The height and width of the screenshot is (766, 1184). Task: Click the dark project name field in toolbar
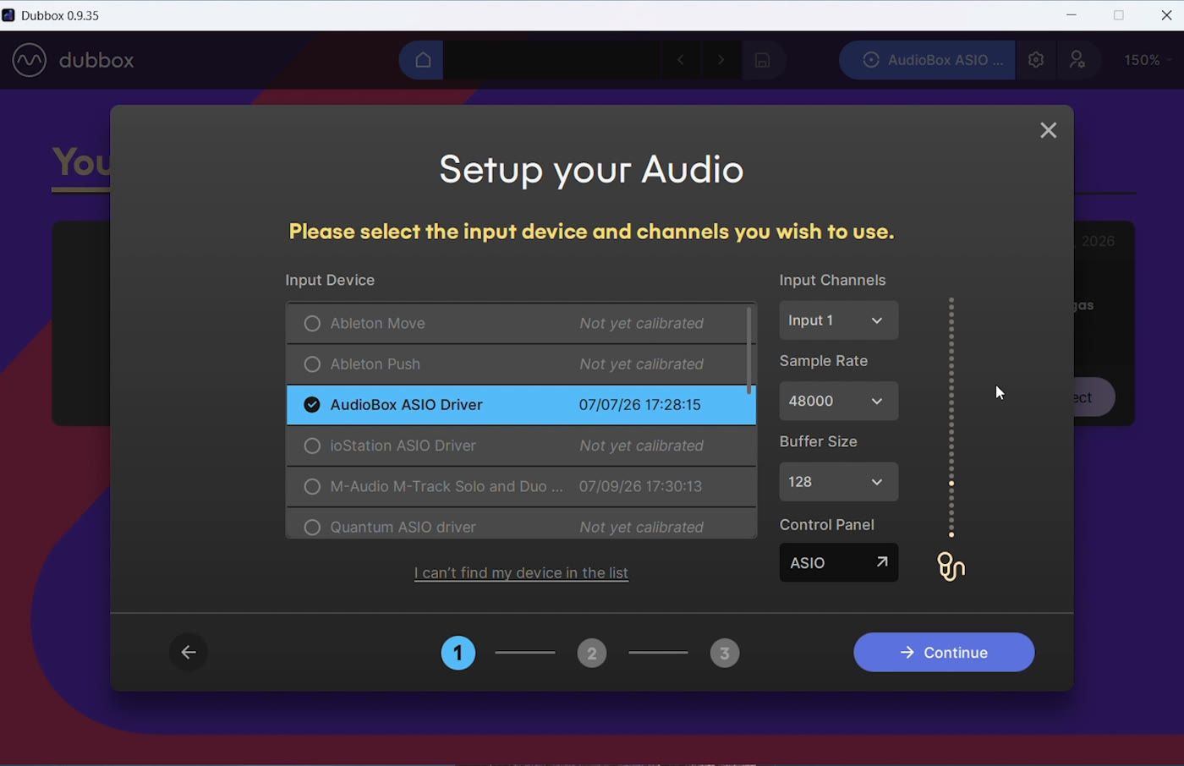[x=551, y=60]
